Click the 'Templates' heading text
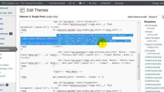 tap(150, 22)
